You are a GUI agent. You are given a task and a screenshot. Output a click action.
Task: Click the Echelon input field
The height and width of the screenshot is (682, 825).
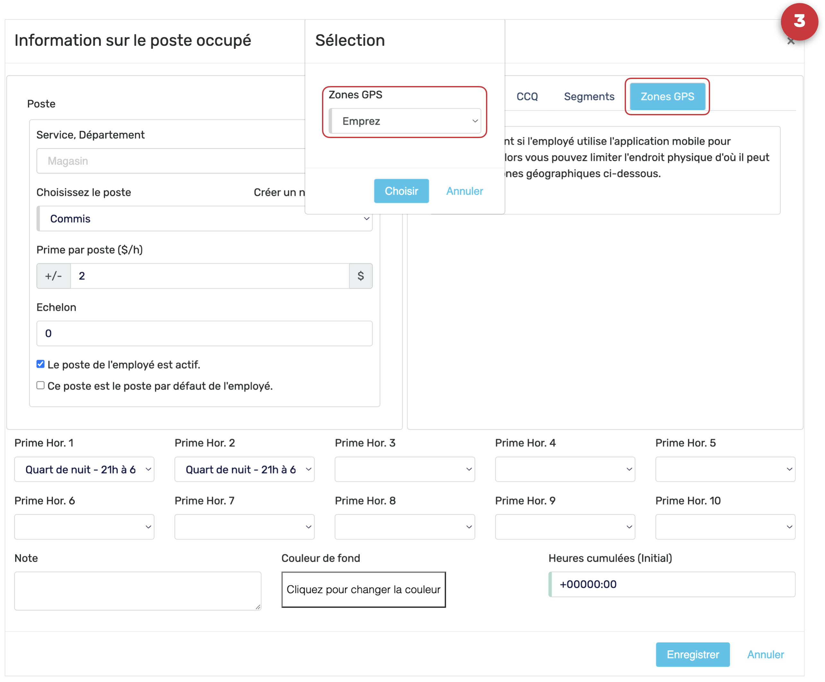[204, 333]
